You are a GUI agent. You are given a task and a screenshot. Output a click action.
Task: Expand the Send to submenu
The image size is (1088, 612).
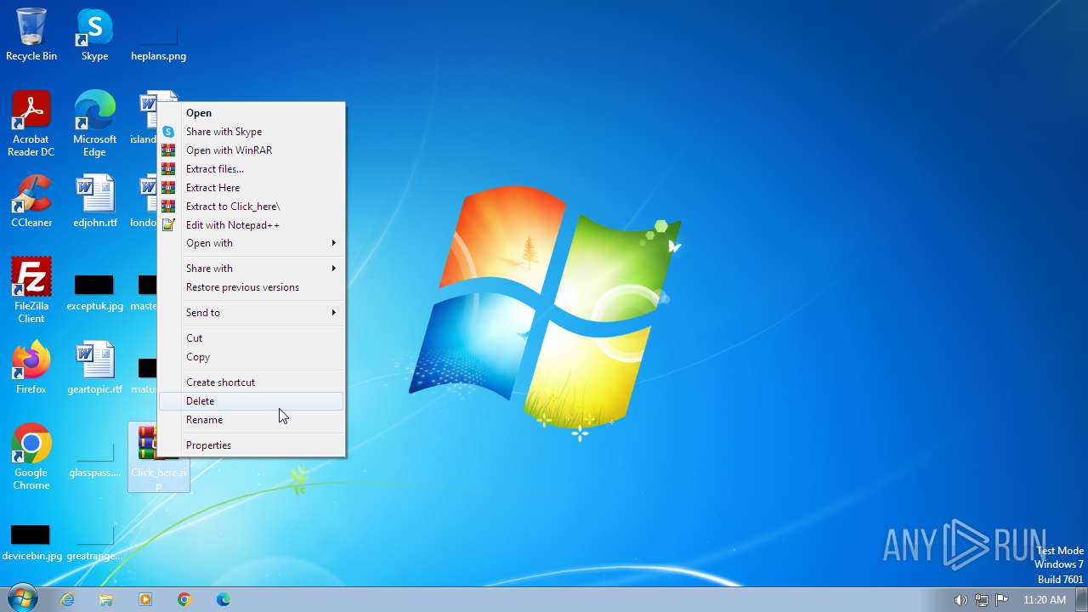click(x=252, y=313)
